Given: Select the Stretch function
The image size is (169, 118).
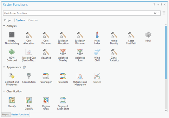Looking at the screenshot, I should point(97,78).
